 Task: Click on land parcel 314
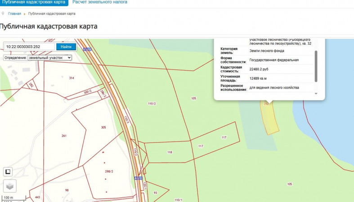(x=71, y=78)
